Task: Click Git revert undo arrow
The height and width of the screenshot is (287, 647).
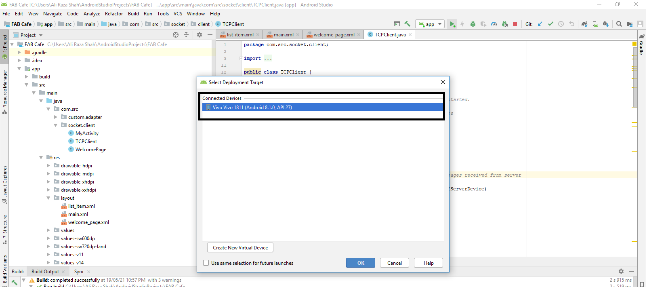Action: coord(571,24)
